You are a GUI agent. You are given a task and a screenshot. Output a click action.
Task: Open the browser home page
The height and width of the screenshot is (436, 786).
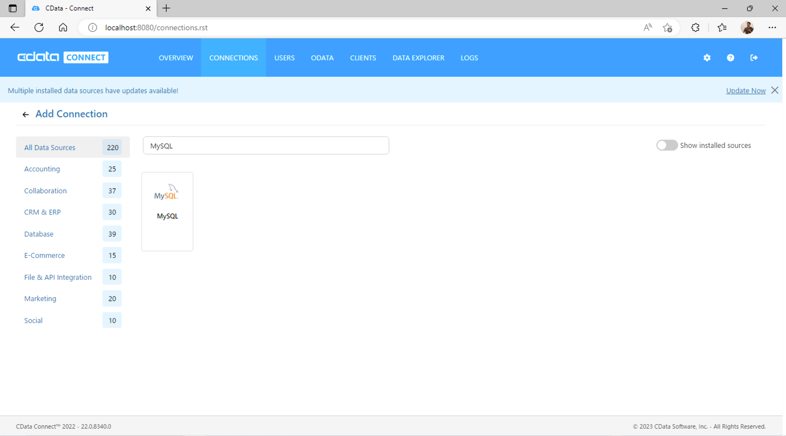point(63,28)
